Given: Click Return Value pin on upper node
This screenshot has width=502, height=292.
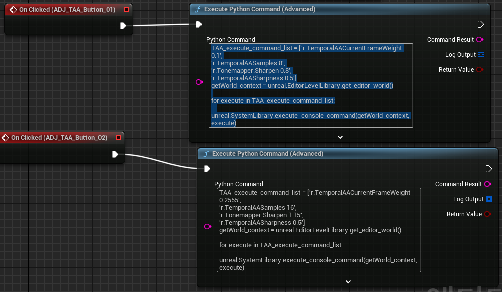Looking at the screenshot, I should click(480, 69).
